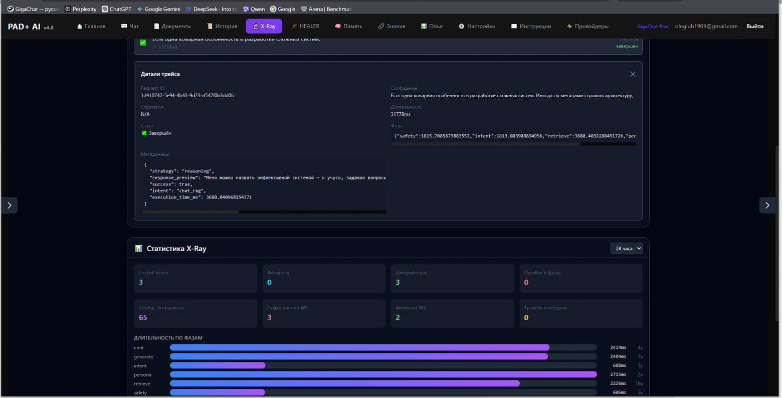Screen dimensions: 782x398
Task: Switch to the GigaChat browser tab
Action: point(33,9)
